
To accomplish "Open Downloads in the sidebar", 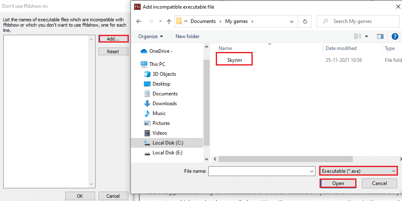I will [x=160, y=103].
